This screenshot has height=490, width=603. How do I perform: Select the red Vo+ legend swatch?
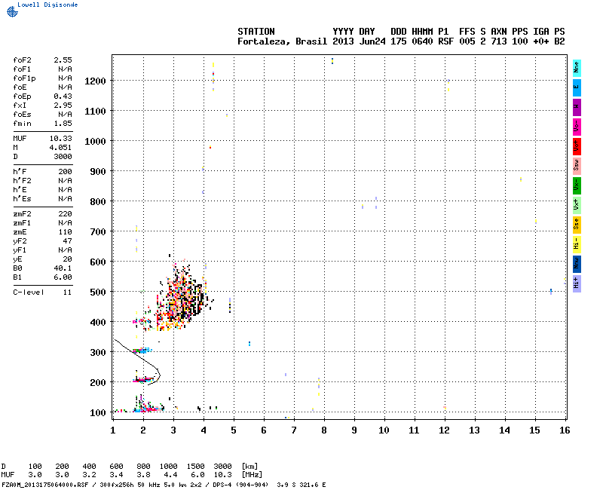[577, 147]
